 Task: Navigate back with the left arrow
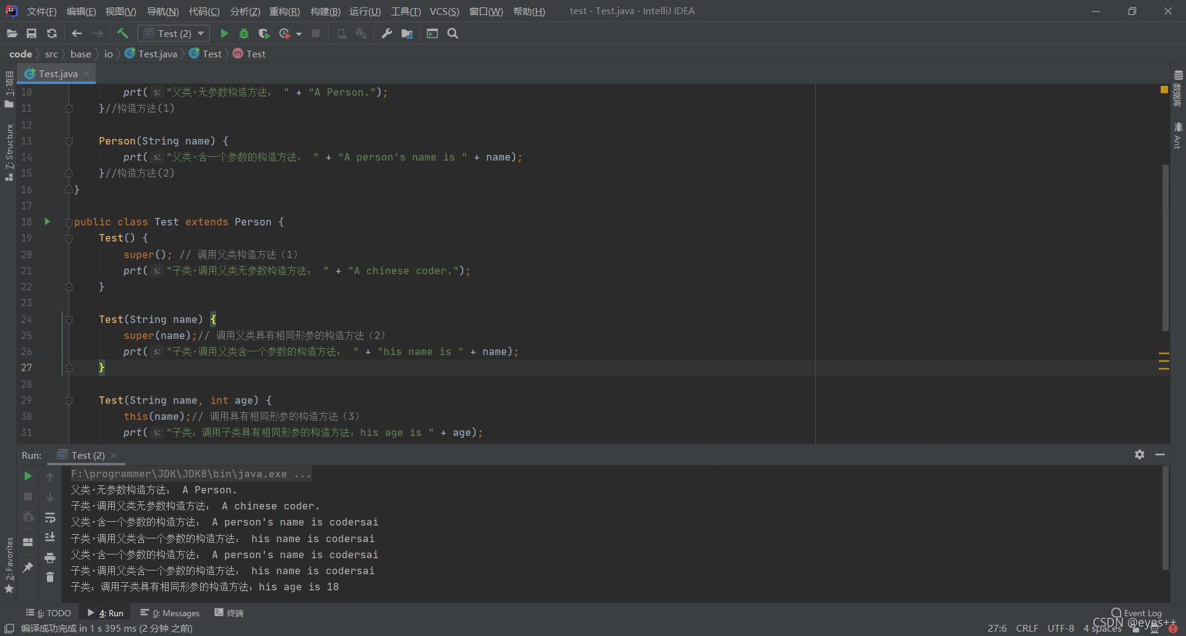coord(77,33)
